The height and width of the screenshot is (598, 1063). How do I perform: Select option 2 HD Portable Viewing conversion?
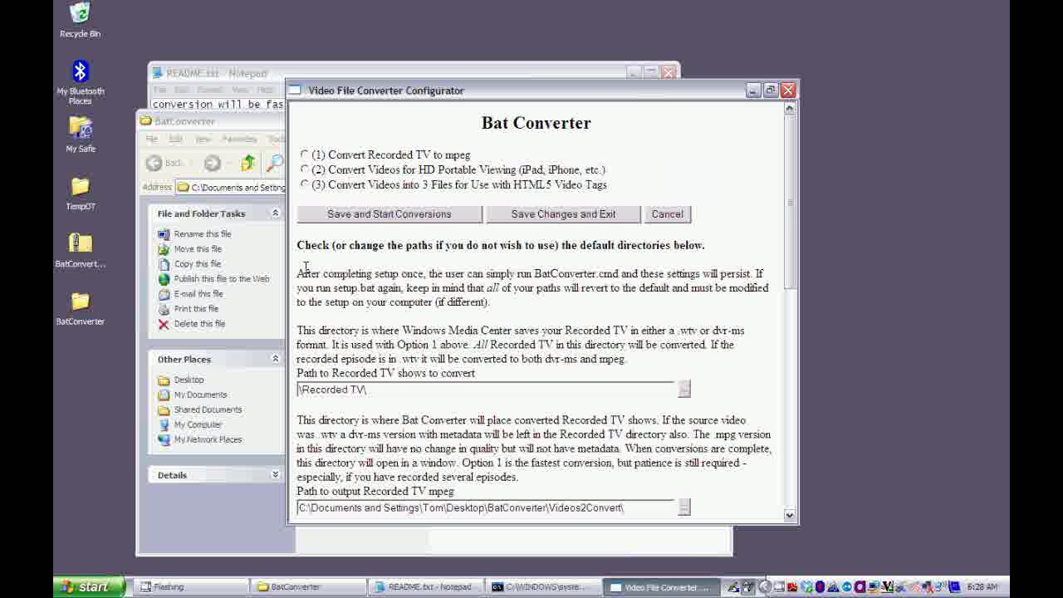click(305, 169)
